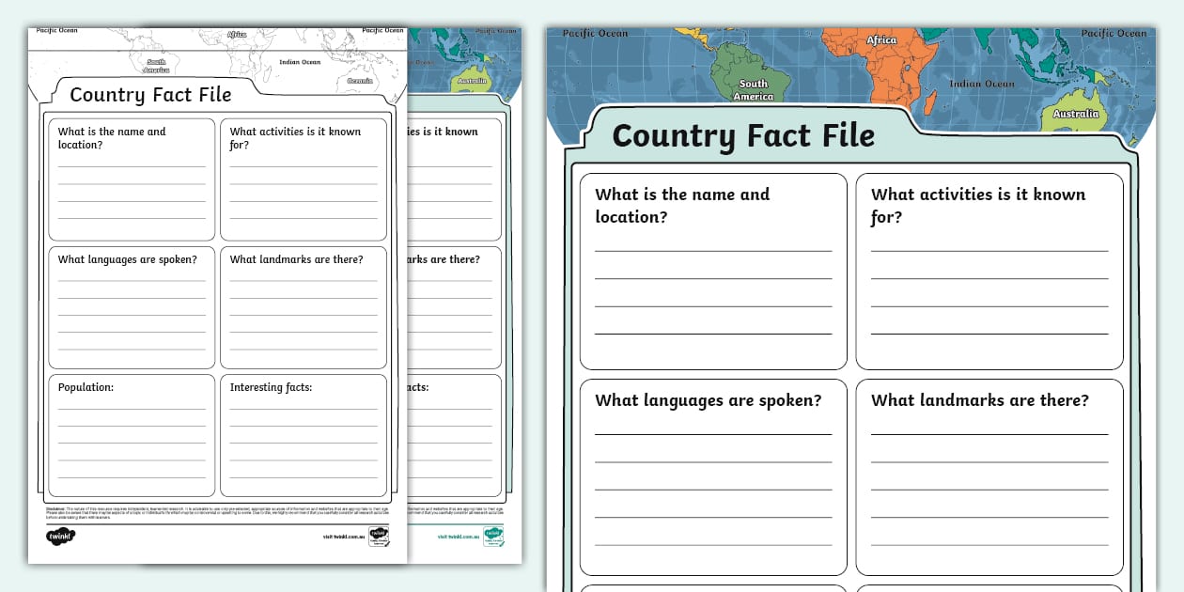The image size is (1184, 592).
Task: Expand the What landmarks are there box
Action: point(989,476)
